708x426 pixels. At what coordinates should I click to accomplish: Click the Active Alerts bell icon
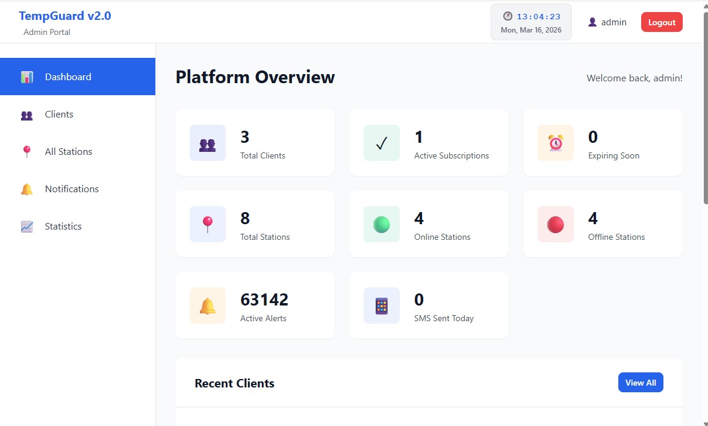tap(208, 306)
